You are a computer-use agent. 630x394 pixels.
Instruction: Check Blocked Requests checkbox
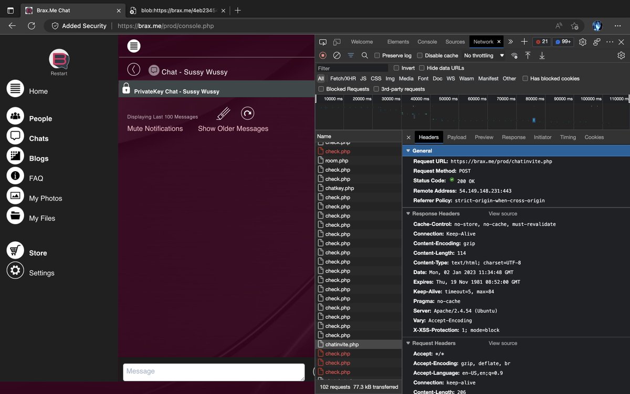pos(321,89)
